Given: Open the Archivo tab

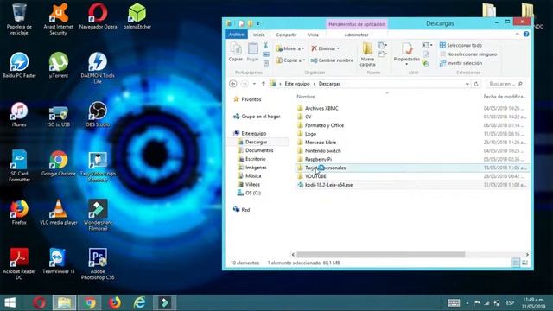Looking at the screenshot, I should (x=236, y=35).
